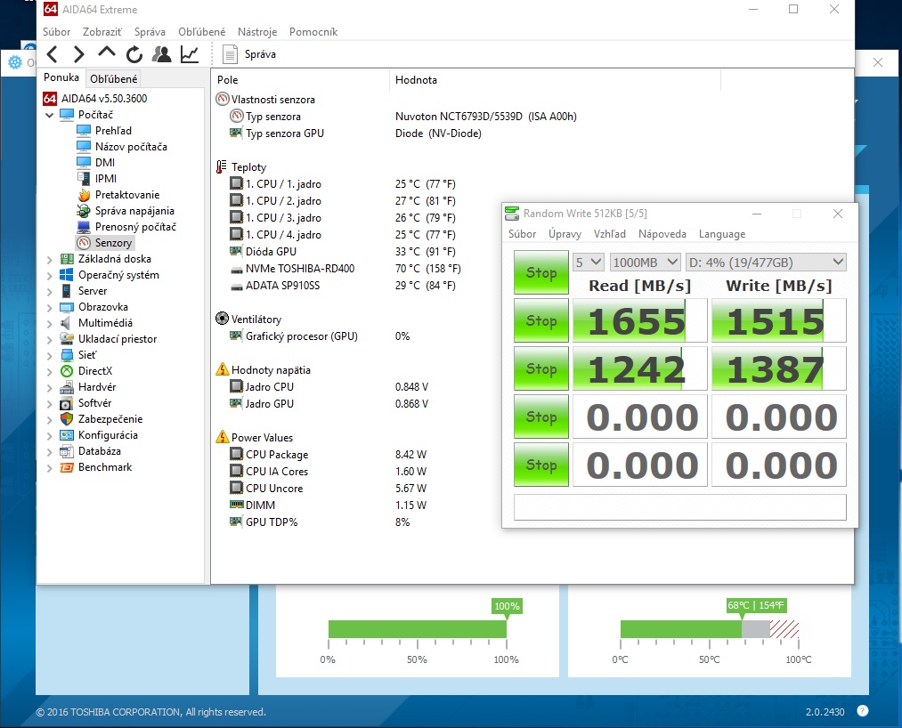This screenshot has width=902, height=728.
Task: Expand the Ukladací priestor node
Action: 50,339
